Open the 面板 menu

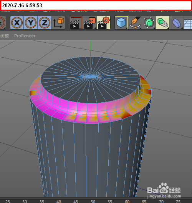[x=5, y=36]
